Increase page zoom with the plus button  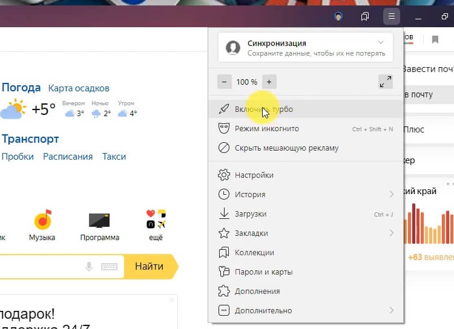(269, 82)
